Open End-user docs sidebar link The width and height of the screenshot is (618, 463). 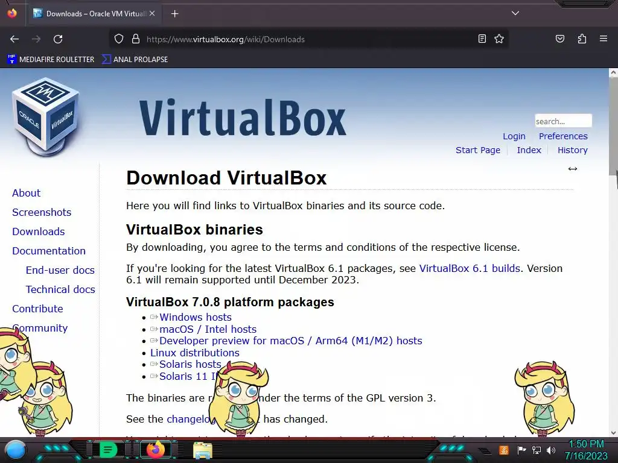click(60, 270)
